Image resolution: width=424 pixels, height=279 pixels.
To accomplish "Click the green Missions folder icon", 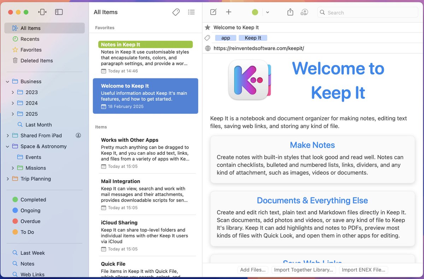I will pyautogui.click(x=20, y=168).
